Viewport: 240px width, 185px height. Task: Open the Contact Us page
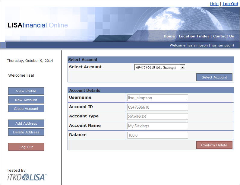pyautogui.click(x=223, y=36)
